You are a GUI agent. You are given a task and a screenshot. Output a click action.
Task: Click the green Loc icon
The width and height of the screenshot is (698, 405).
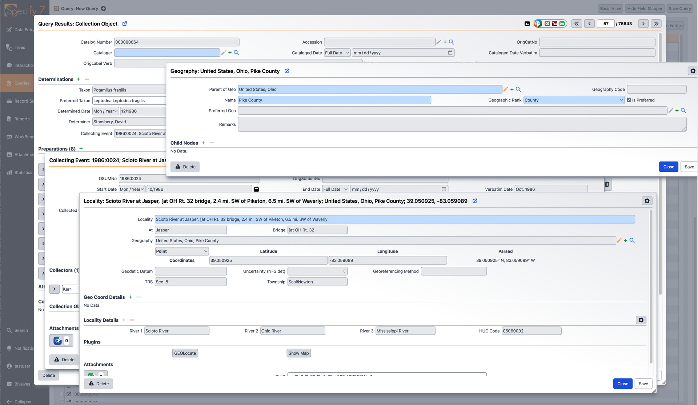pos(562,24)
